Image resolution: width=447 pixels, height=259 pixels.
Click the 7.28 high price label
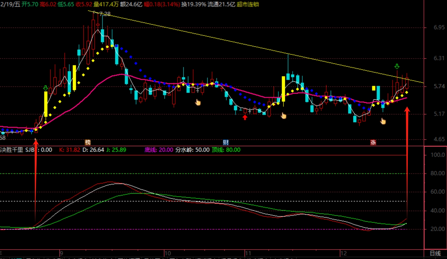[105, 14]
